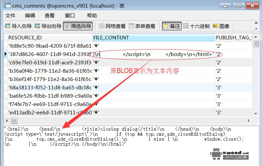Maximize the cms_contents window
The width and height of the screenshot is (262, 166).
[239, 6]
